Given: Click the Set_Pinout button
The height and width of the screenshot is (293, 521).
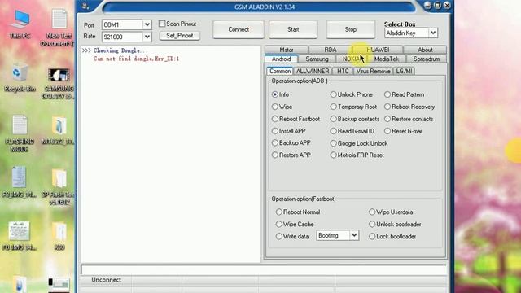Looking at the screenshot, I should tap(180, 36).
